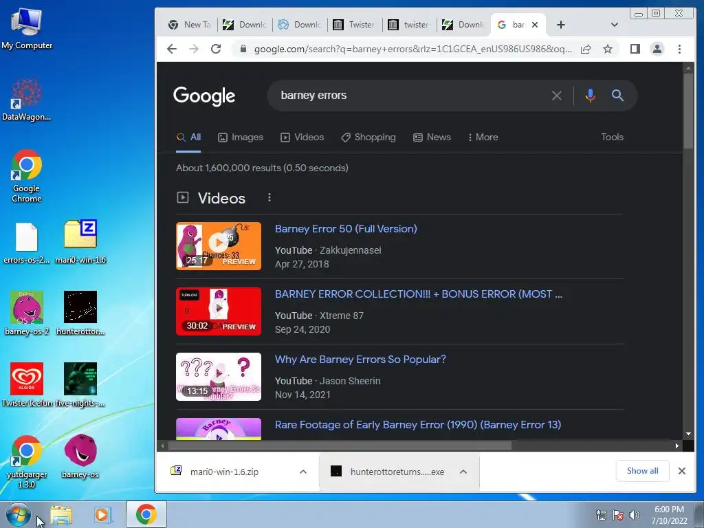Switch to New Tab tab
Viewport: 704px width, 528px height.
tap(189, 25)
